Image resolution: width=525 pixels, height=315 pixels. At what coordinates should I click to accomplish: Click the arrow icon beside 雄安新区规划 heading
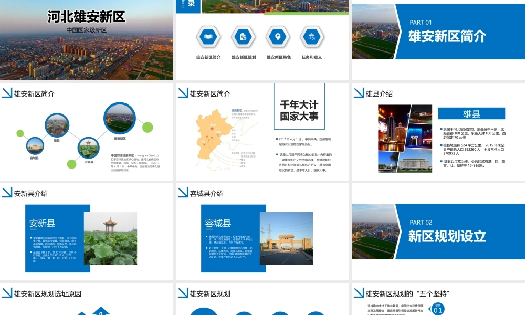(183, 293)
